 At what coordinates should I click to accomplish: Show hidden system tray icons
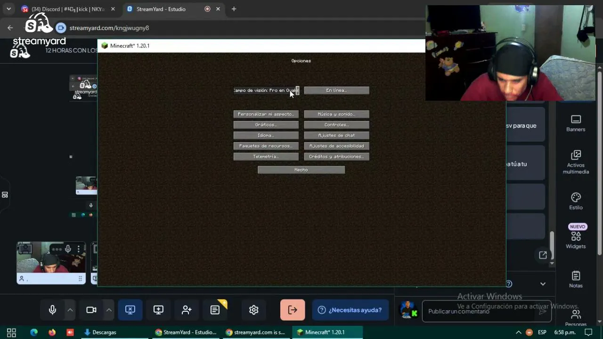(x=519, y=332)
